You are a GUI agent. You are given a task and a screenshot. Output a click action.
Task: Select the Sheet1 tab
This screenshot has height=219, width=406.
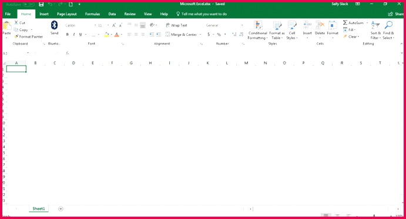pyautogui.click(x=39, y=208)
